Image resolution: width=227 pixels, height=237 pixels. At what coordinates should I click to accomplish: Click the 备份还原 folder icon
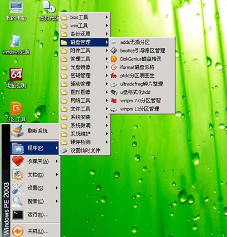[x=64, y=34]
